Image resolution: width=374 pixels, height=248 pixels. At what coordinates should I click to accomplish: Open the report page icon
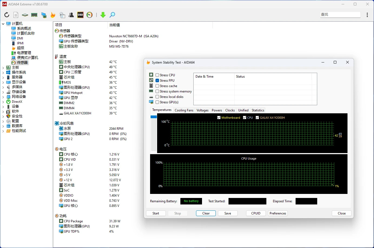click(16, 15)
